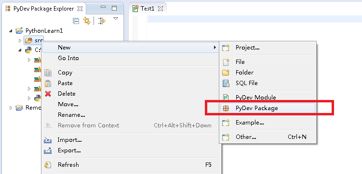Collapse the PythonLearn1 project node
362x174 pixels.
(11, 31)
